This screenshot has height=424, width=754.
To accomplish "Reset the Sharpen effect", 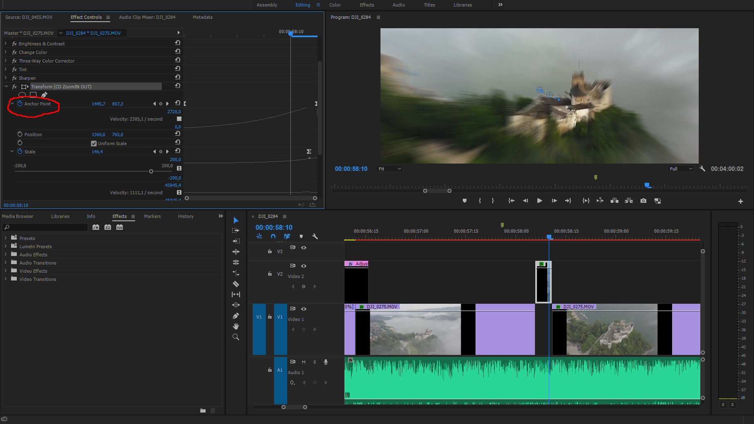I will coord(177,77).
